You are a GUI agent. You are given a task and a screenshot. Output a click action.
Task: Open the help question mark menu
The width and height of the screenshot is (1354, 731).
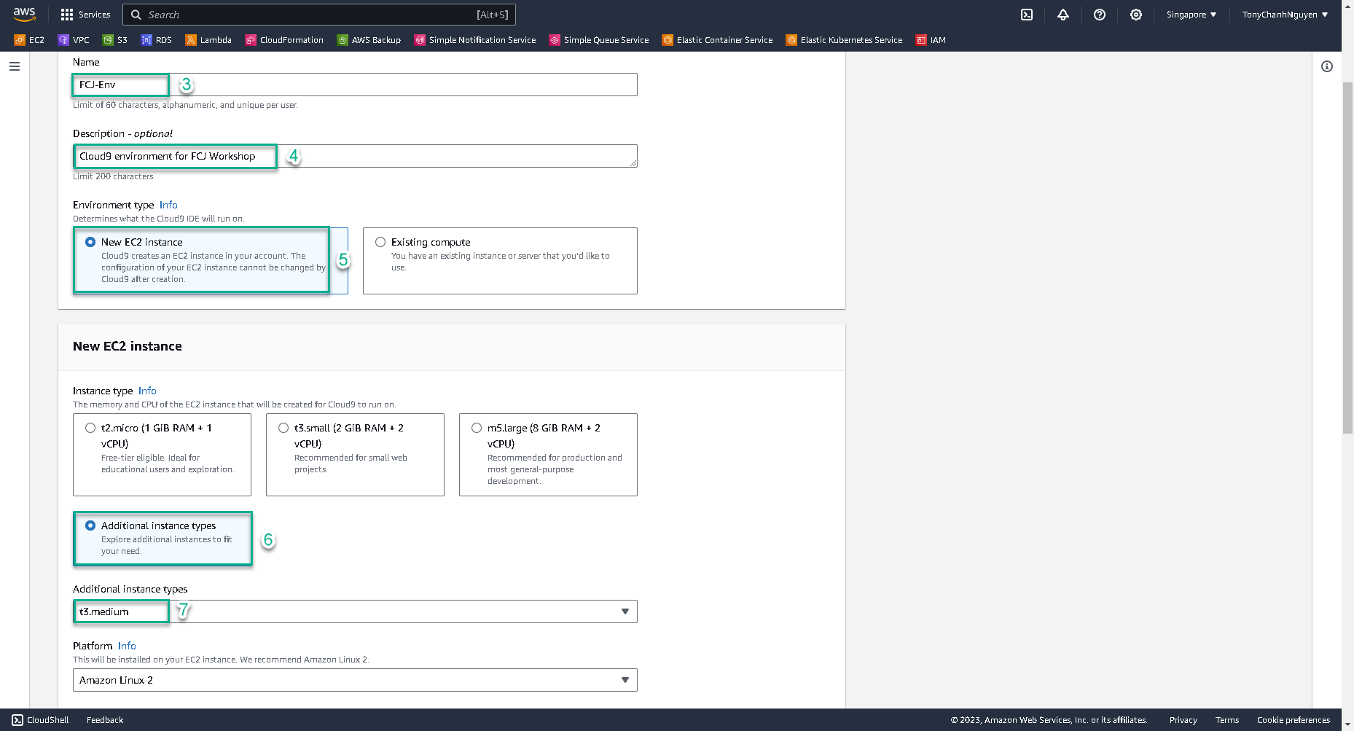tap(1100, 15)
